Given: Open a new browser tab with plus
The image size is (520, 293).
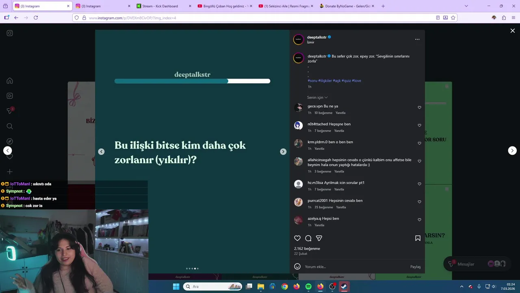Looking at the screenshot, I should click(x=383, y=6).
